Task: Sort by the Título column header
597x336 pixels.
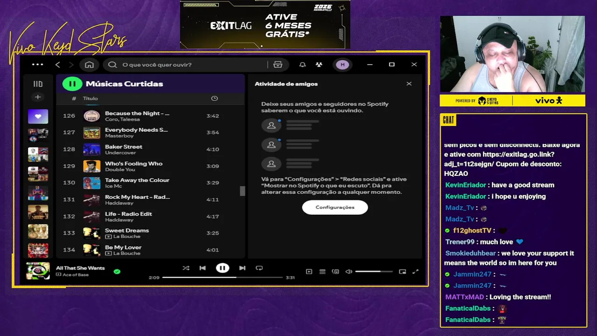Action: tap(90, 98)
